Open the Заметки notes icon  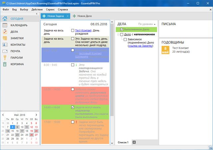5,38
